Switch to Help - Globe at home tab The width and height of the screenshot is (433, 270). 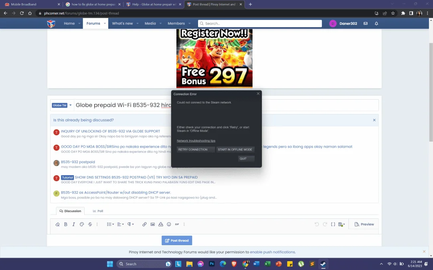(154, 4)
